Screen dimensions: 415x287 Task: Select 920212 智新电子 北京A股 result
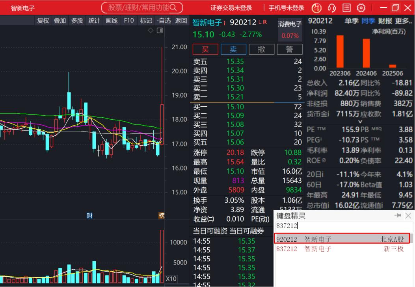tap(342, 239)
